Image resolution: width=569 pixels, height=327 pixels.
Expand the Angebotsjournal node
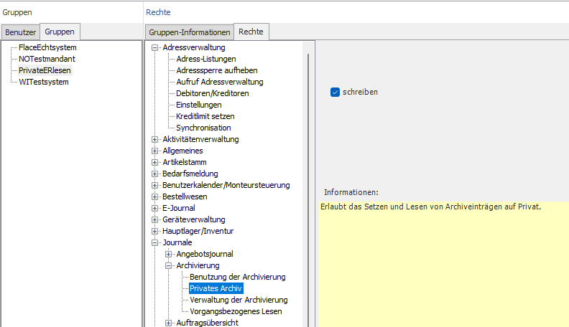click(168, 254)
